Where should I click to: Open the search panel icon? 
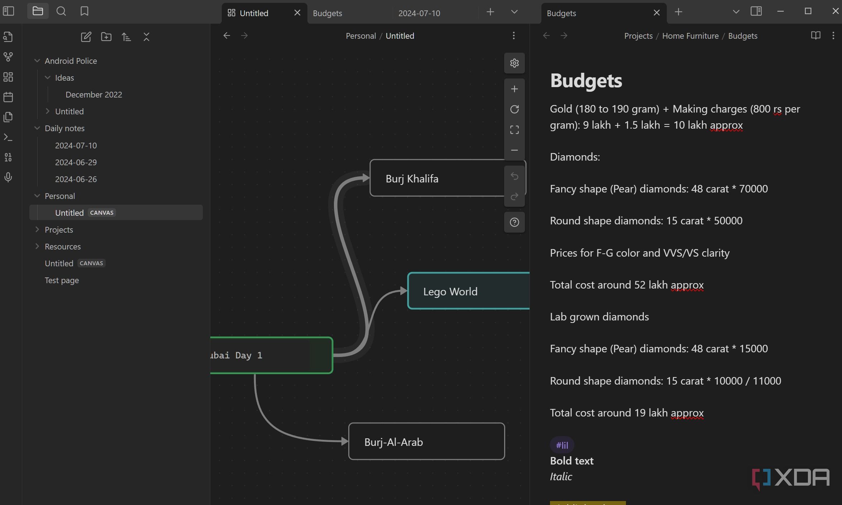[61, 11]
